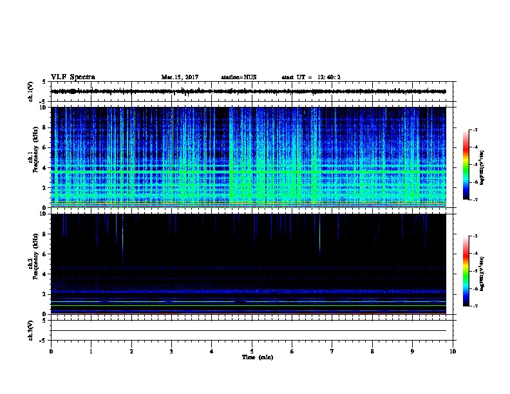The height and width of the screenshot is (394, 510).
Task: Click the "ch.1(V)" axis label
Action: click(x=30, y=91)
